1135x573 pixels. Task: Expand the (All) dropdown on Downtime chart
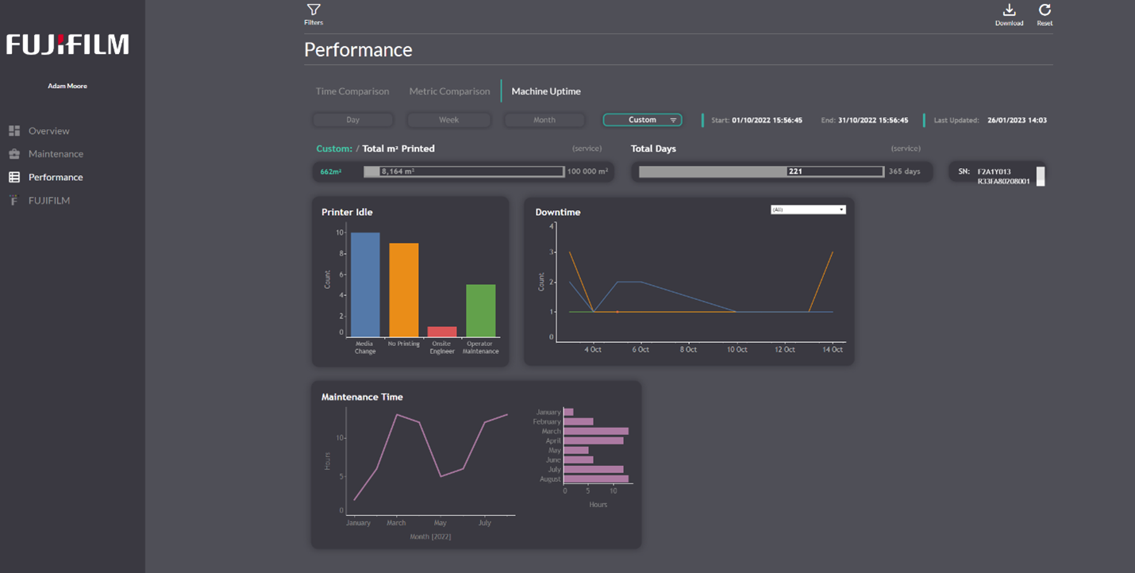click(x=807, y=209)
